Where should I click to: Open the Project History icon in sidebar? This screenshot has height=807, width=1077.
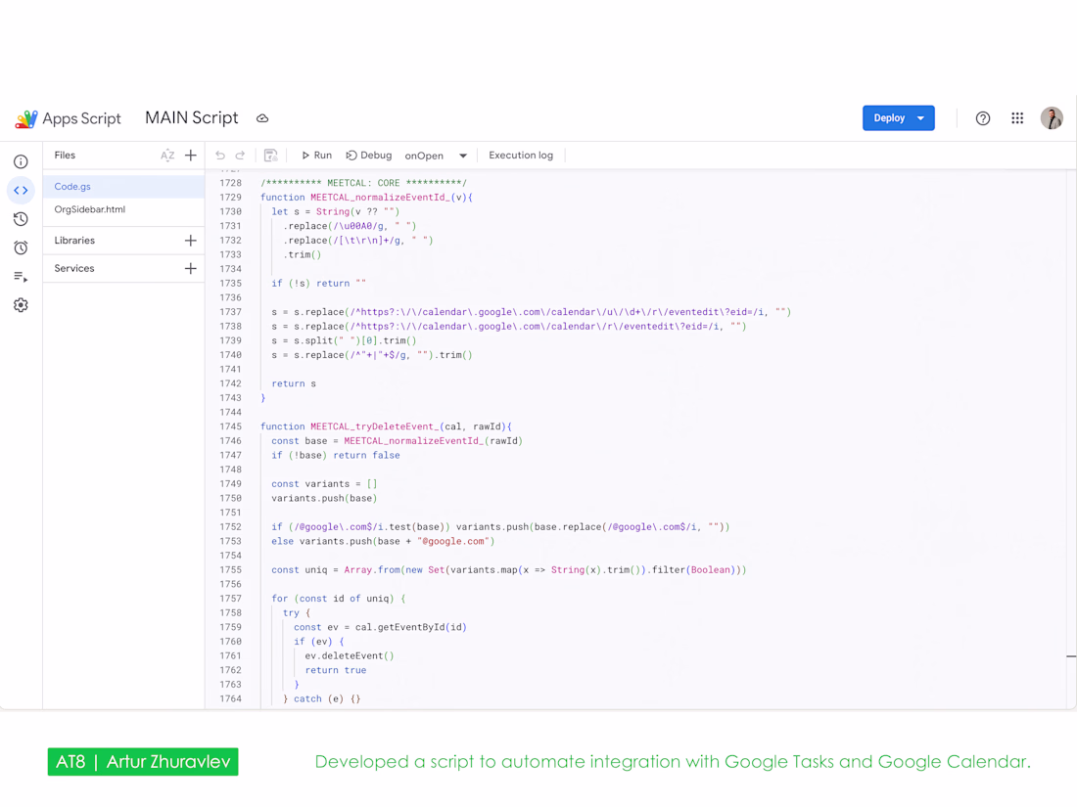(21, 219)
